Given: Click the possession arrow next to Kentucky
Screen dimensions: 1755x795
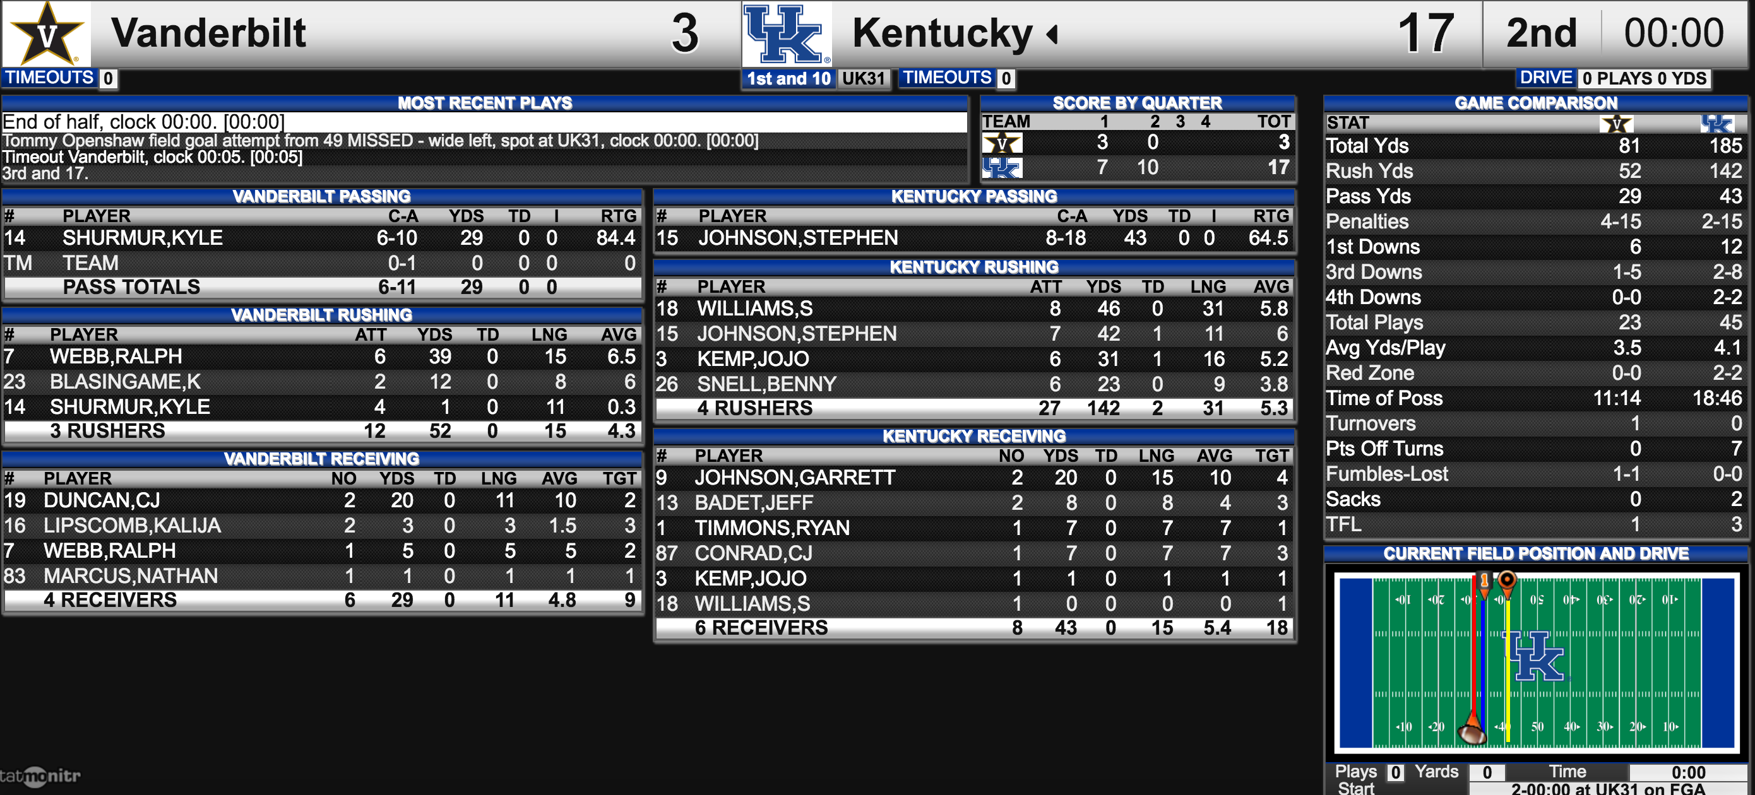Looking at the screenshot, I should [x=1052, y=34].
